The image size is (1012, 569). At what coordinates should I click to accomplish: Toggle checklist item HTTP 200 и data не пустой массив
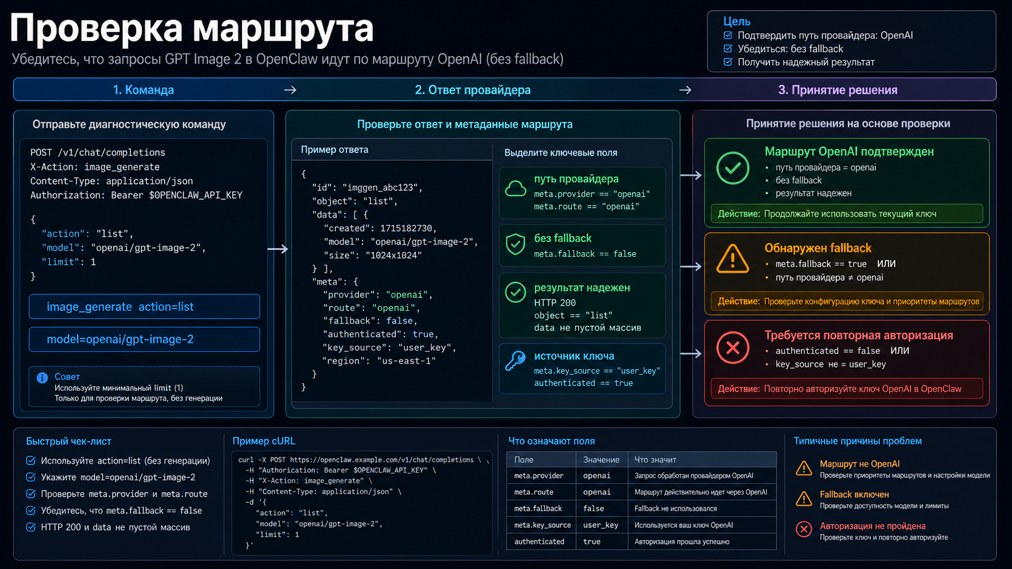coord(31,527)
